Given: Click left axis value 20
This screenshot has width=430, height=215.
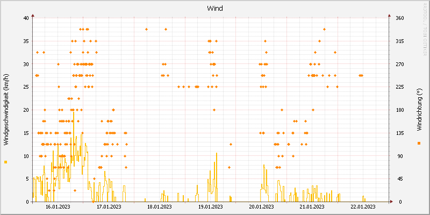Looking at the screenshot, I should 26,110.
